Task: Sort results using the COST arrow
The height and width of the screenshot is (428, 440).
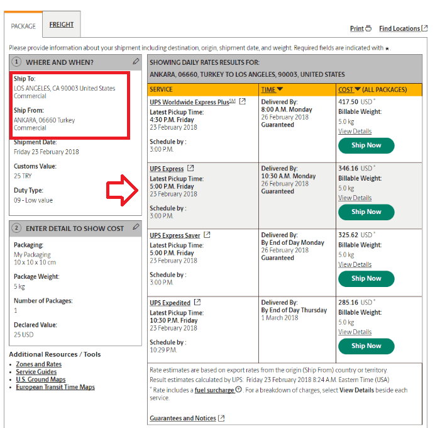Action: tap(358, 89)
